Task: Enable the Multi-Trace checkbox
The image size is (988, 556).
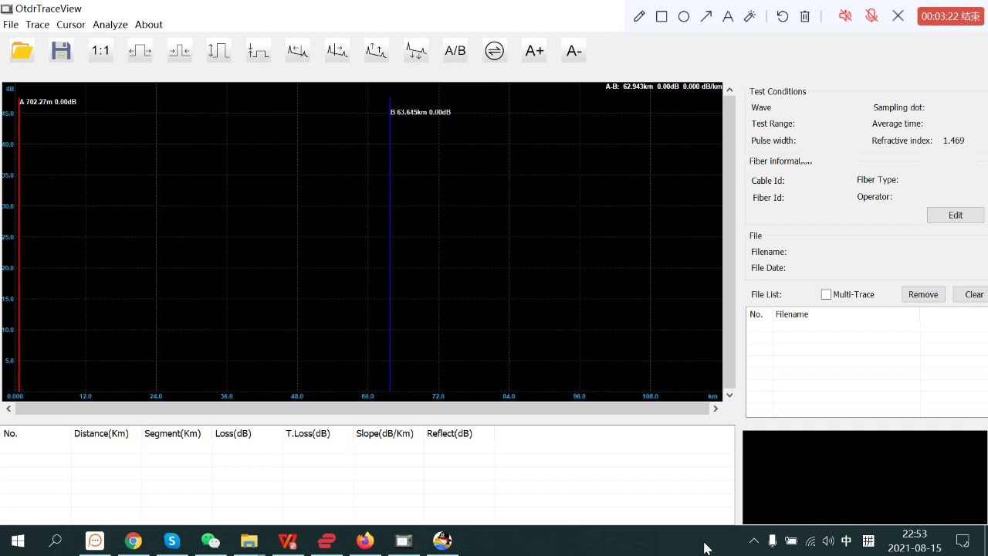Action: (x=826, y=294)
